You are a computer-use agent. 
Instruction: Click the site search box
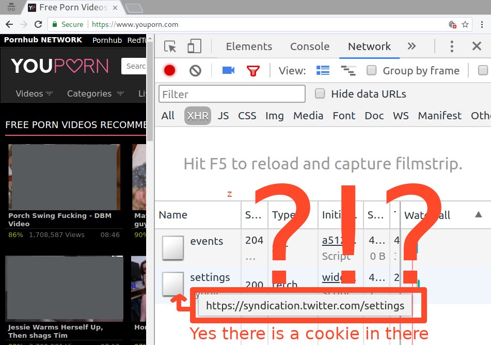134,66
